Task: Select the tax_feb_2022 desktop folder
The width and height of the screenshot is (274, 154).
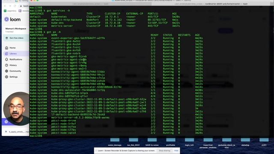Action: (133, 142)
